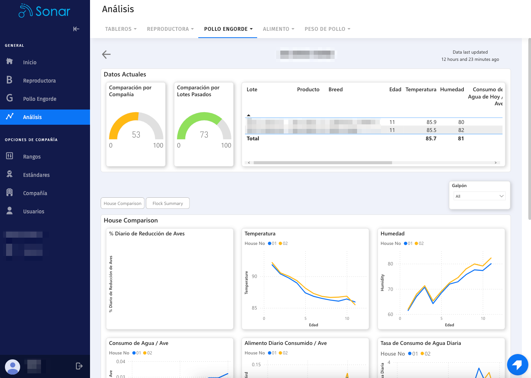Click the Usuarios person icon
Viewport: 531px width, 378px height.
pyautogui.click(x=9, y=211)
